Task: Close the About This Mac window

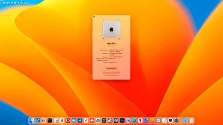Action: click(94, 17)
